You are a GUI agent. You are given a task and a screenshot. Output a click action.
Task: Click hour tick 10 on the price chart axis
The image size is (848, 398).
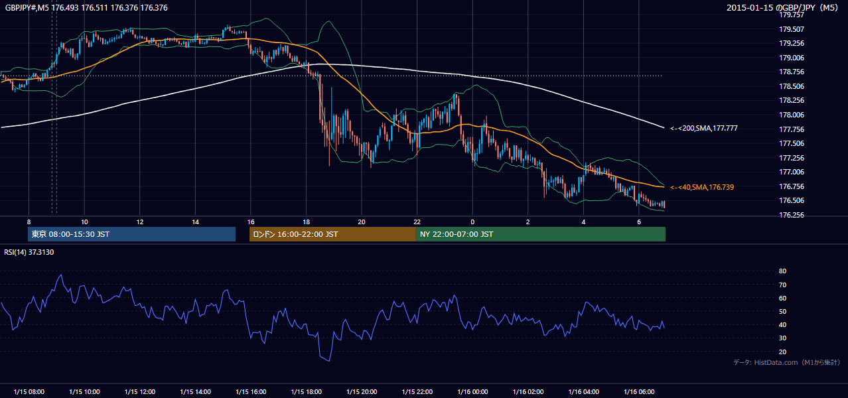[x=84, y=222]
